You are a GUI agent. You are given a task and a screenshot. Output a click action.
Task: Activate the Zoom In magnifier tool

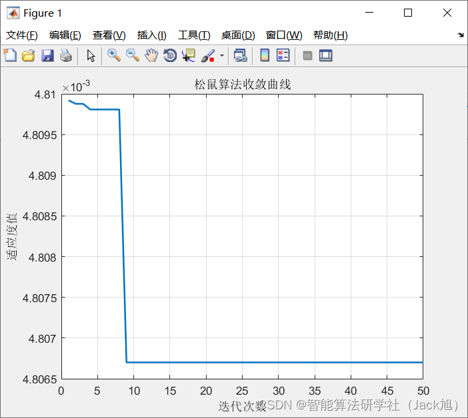114,55
